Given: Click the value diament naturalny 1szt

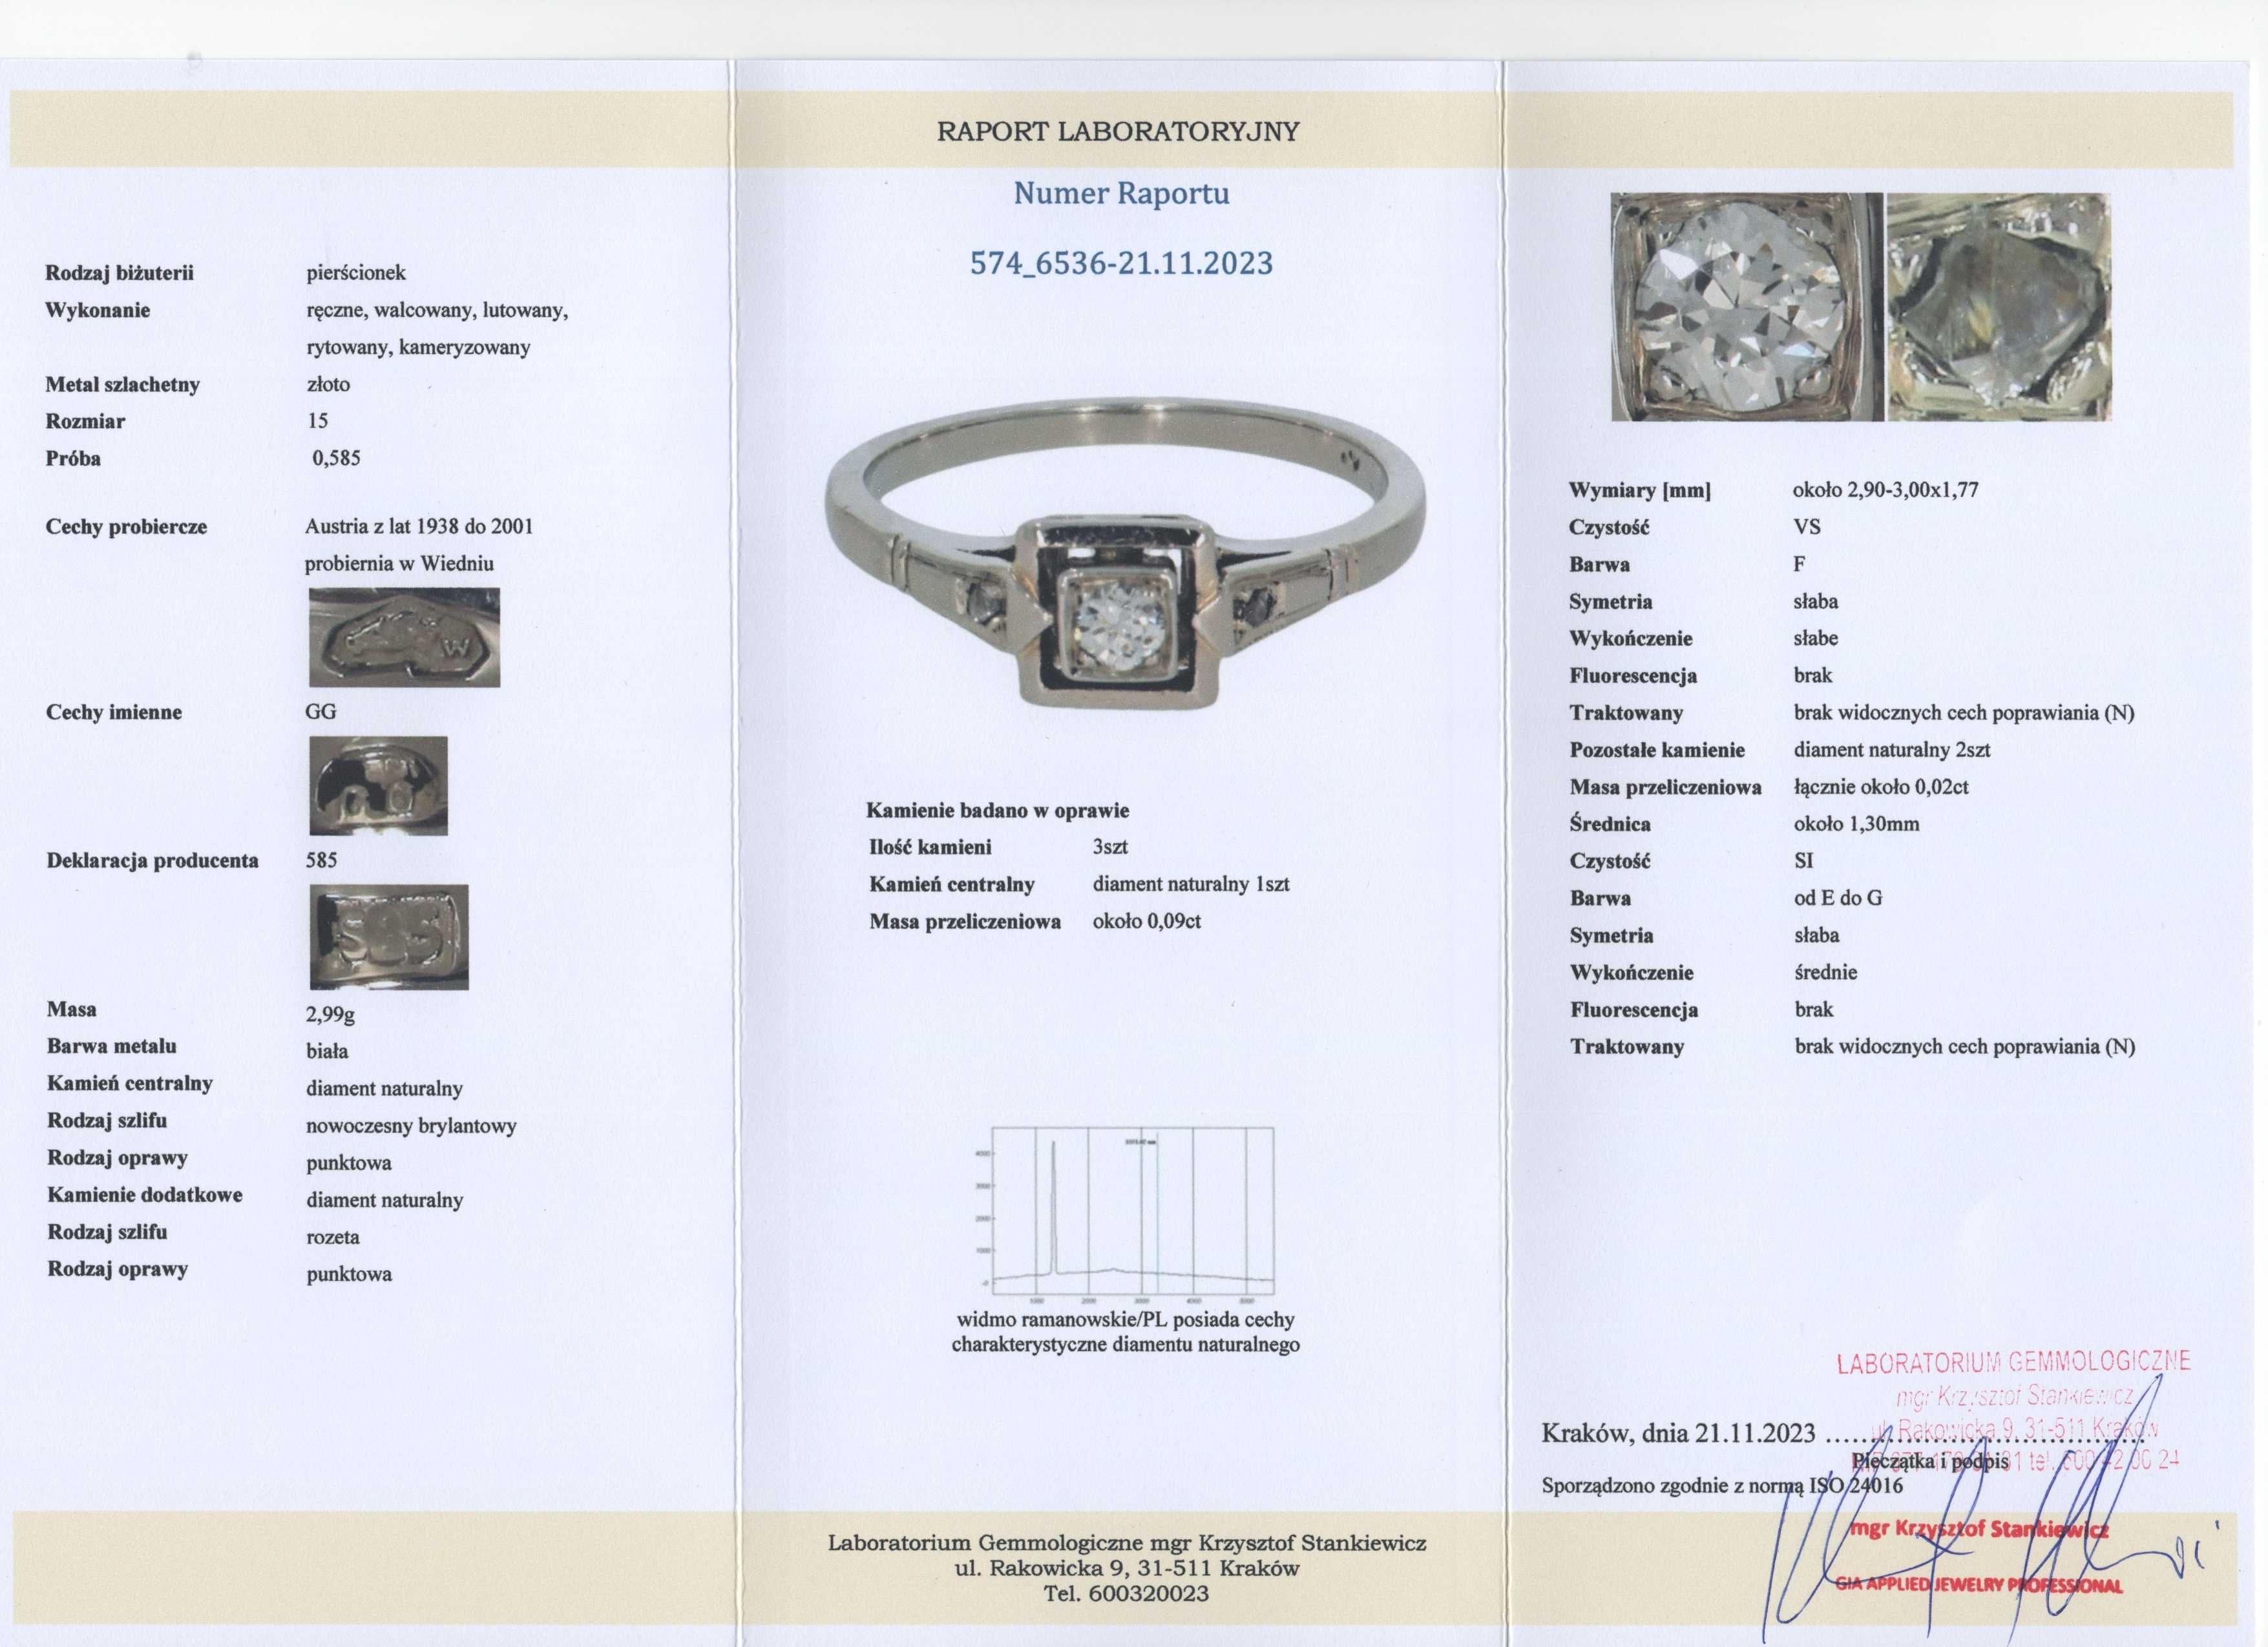Looking at the screenshot, I should pyautogui.click(x=1191, y=884).
